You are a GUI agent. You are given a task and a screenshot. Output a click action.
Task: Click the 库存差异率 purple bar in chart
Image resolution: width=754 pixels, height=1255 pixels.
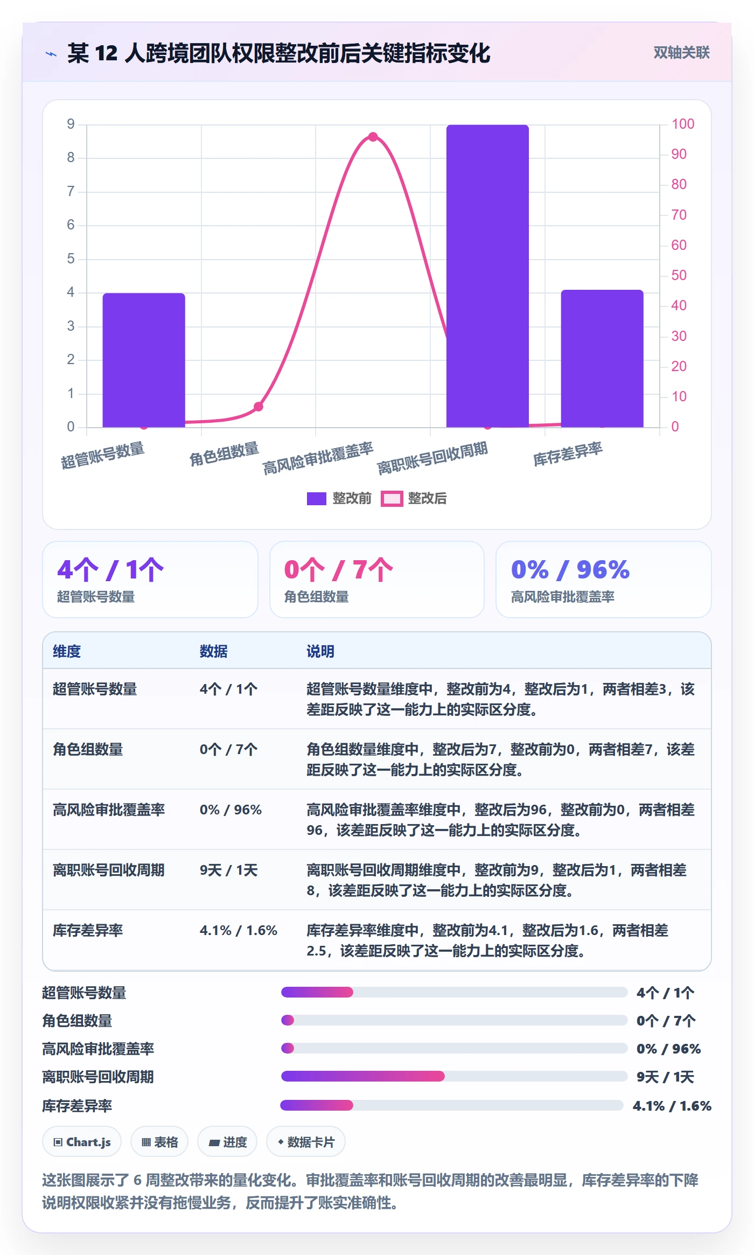[602, 358]
